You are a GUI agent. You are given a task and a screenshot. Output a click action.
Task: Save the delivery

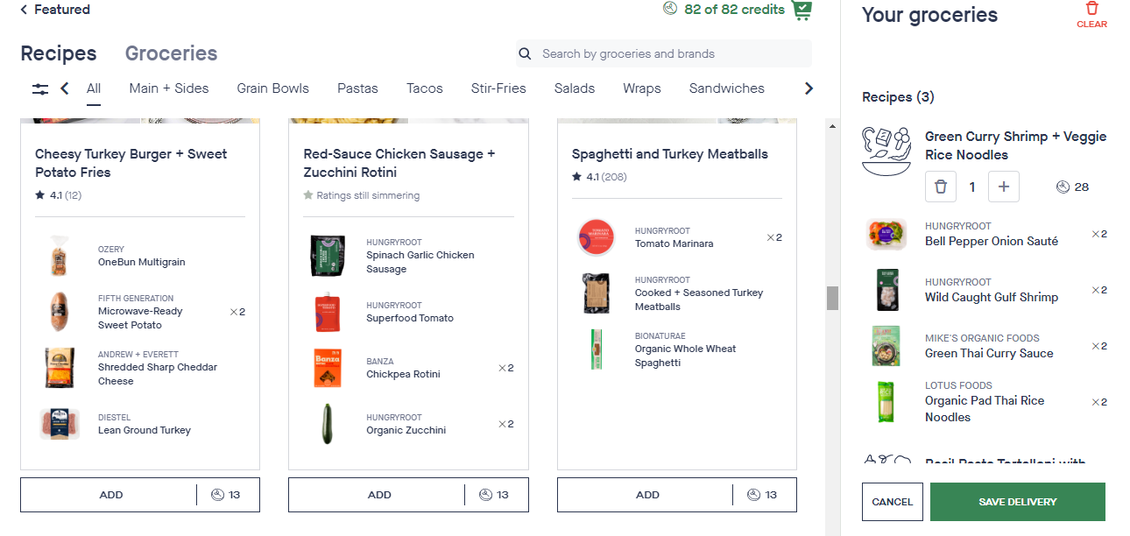tap(1018, 502)
